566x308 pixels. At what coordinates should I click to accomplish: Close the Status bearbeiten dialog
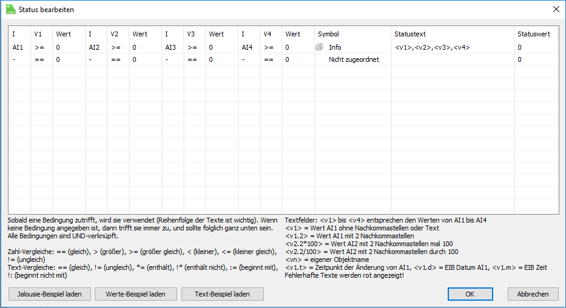tap(556, 9)
